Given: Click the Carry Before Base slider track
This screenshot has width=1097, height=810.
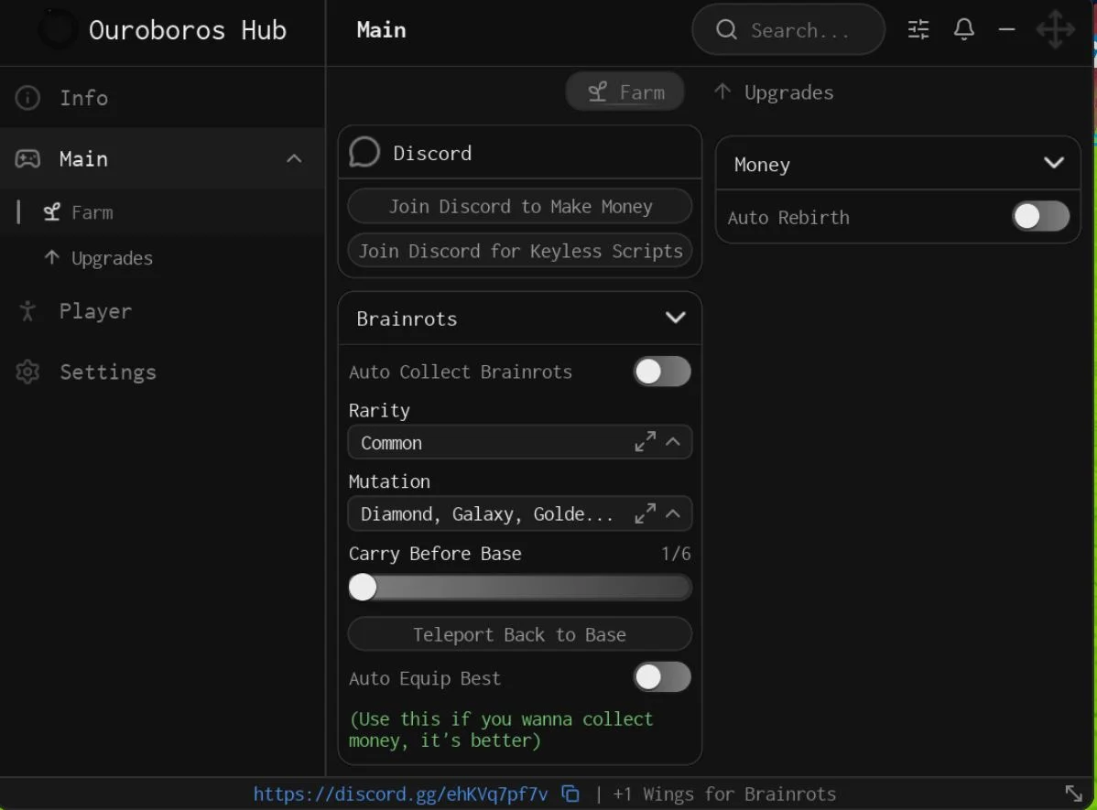Looking at the screenshot, I should (x=520, y=587).
